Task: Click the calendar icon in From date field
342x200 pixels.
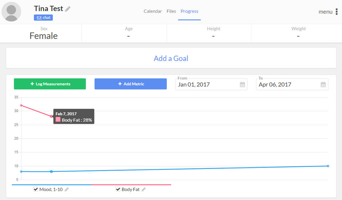Action: (x=242, y=84)
